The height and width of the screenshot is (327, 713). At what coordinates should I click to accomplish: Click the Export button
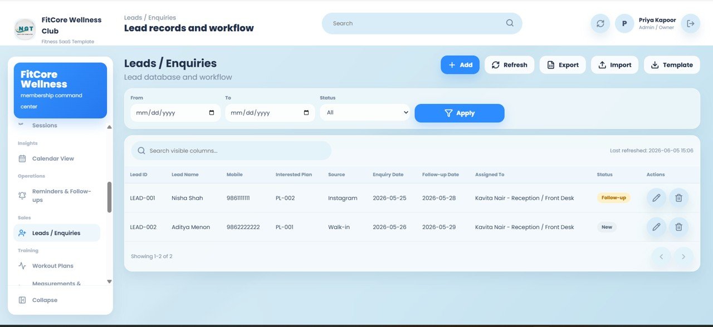coord(563,65)
